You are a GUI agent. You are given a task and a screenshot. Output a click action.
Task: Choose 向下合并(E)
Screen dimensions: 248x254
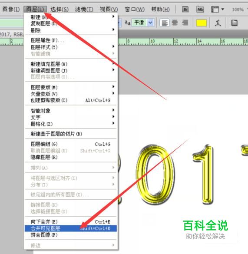click(x=71, y=221)
